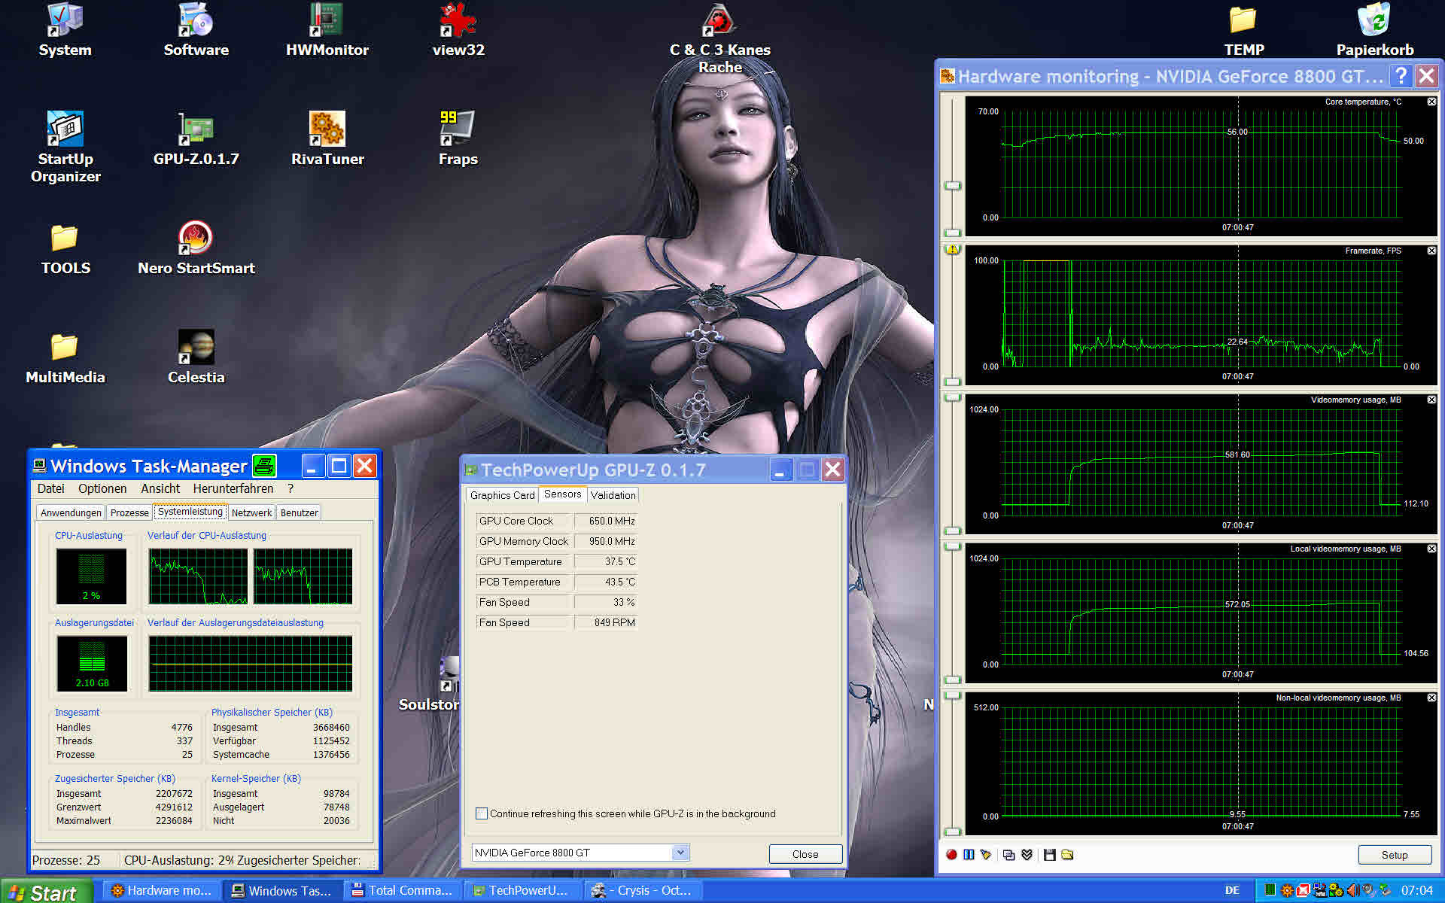
Task: Expand the NVIDIA GeForce 8800 GT dropdown
Action: (680, 853)
